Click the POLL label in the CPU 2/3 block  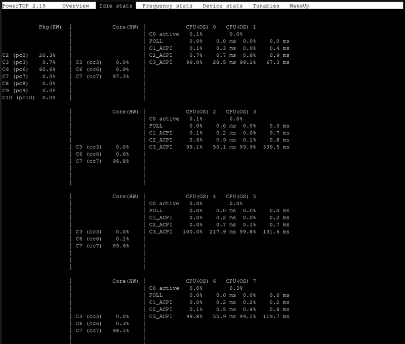click(x=156, y=126)
